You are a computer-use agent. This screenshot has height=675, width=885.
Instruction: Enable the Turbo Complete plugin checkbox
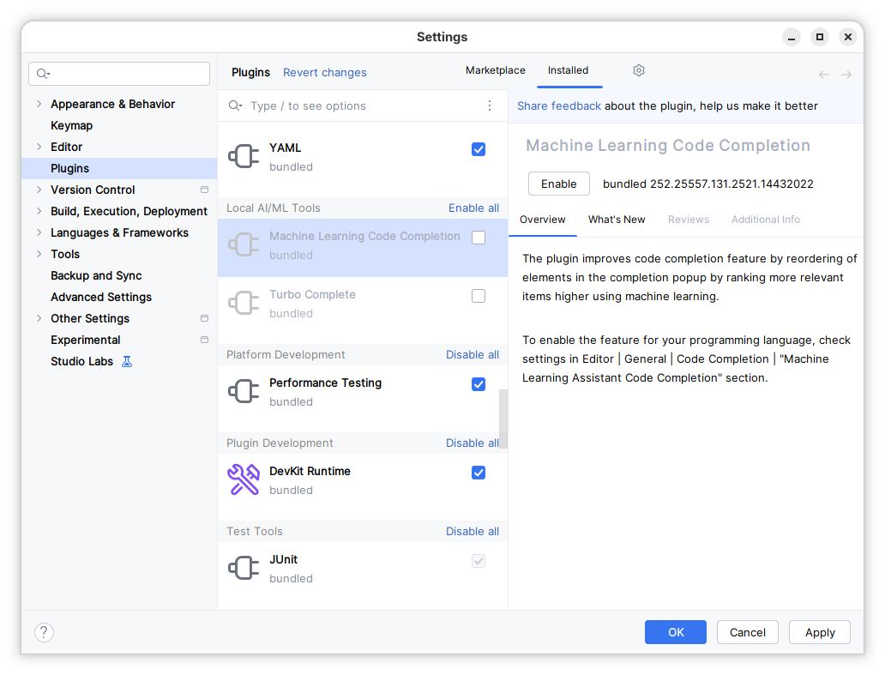479,296
